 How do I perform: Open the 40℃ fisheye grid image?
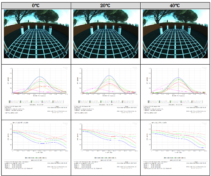[175, 34]
